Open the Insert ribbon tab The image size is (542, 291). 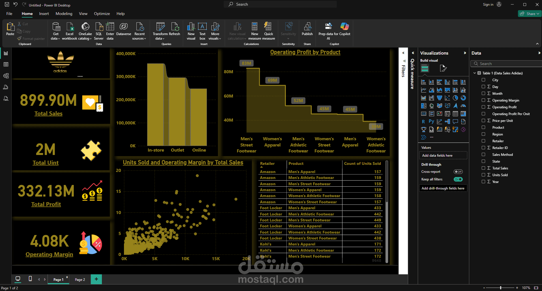coord(44,14)
